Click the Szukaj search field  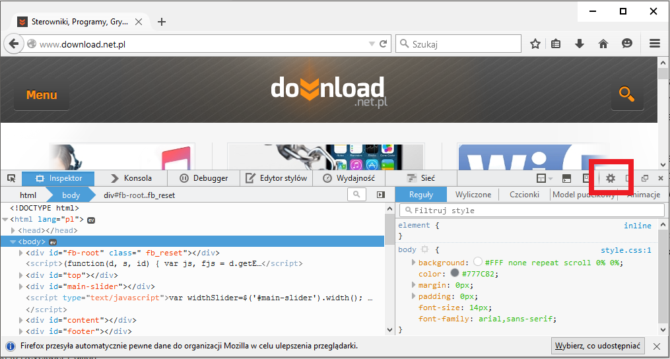(459, 44)
